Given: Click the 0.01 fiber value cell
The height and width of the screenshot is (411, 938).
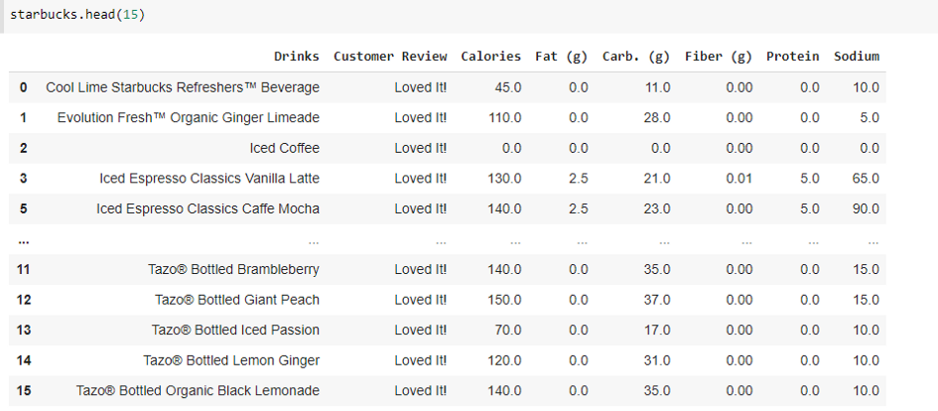Looking at the screenshot, I should pyautogui.click(x=738, y=179).
